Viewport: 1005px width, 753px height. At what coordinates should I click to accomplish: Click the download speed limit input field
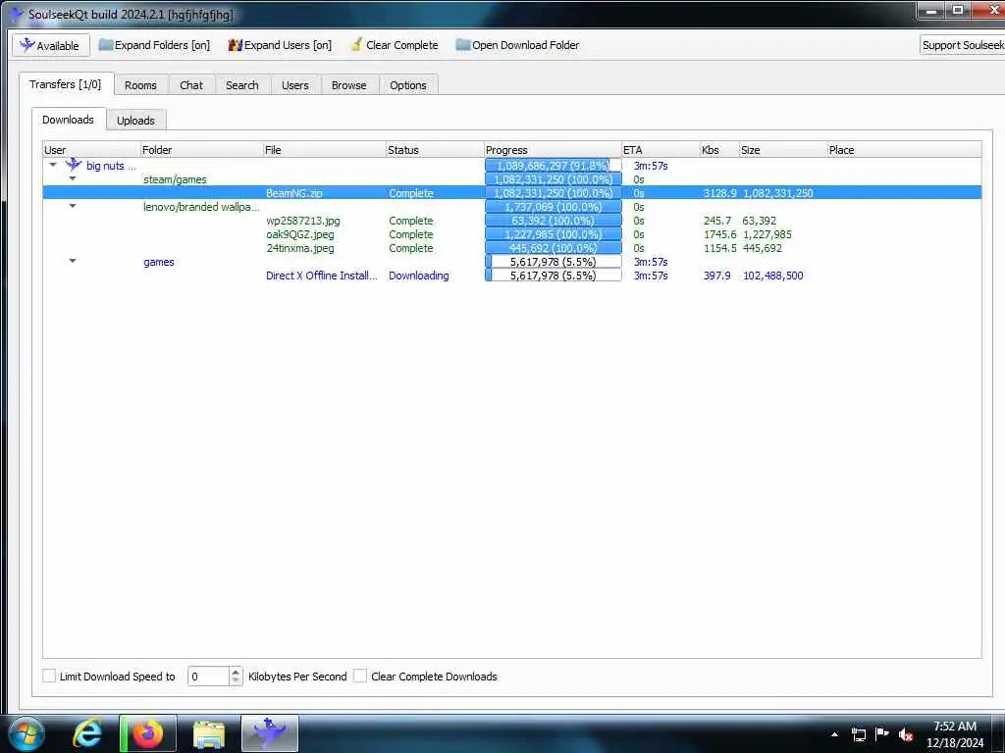point(208,677)
